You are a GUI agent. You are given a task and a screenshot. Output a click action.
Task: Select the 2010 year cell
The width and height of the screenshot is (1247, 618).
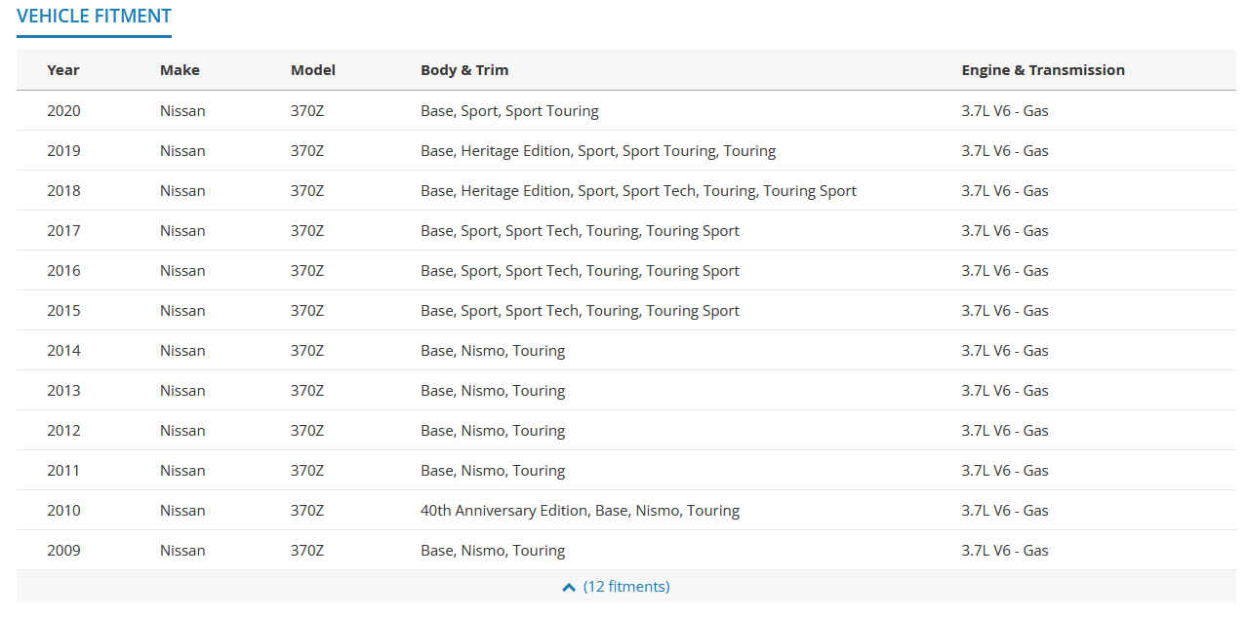(x=63, y=511)
